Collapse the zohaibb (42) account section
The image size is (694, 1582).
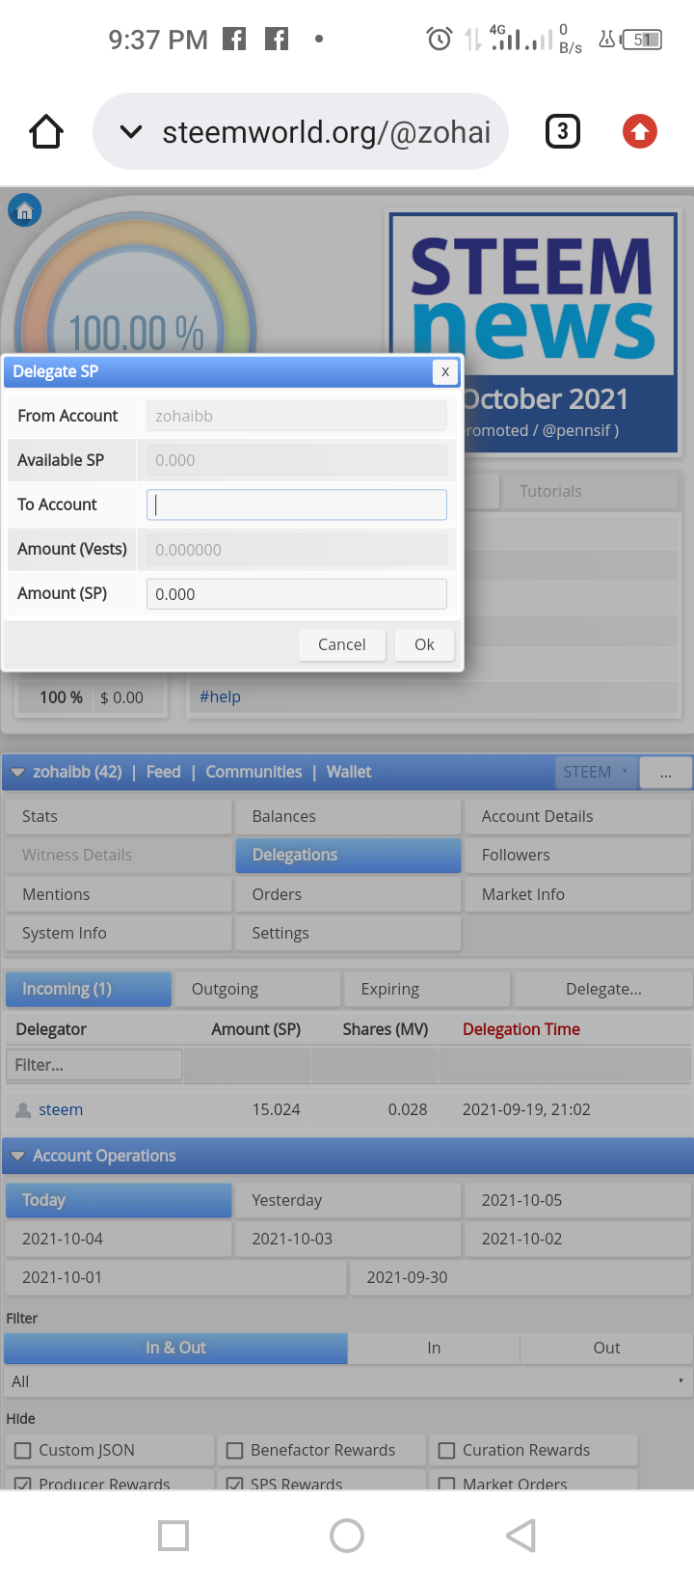(x=17, y=773)
